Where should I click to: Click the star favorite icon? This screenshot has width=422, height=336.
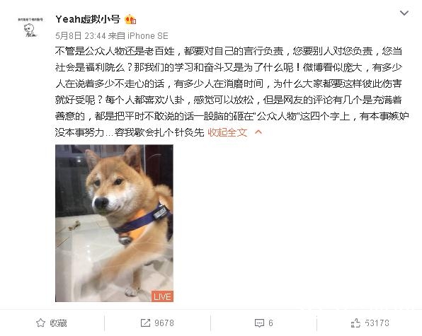click(x=40, y=323)
